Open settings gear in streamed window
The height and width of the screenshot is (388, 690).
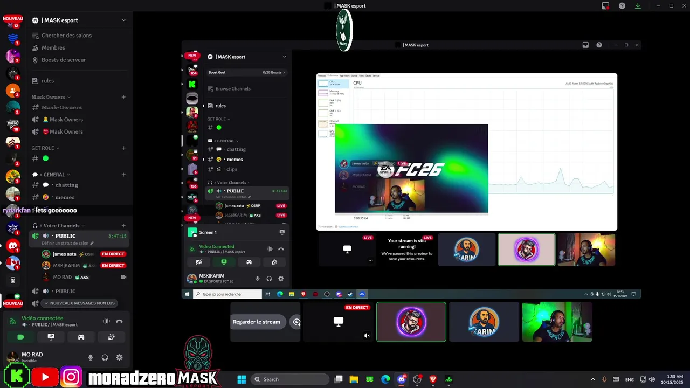pos(281,279)
